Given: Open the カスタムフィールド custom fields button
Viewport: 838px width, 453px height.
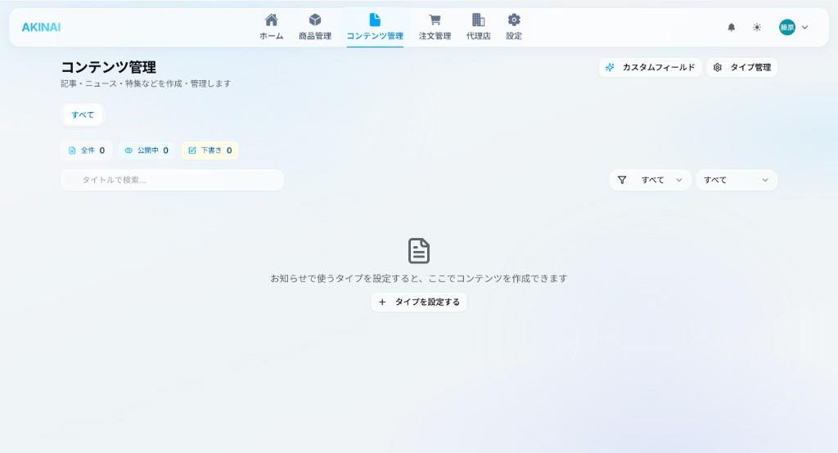Looking at the screenshot, I should (650, 67).
